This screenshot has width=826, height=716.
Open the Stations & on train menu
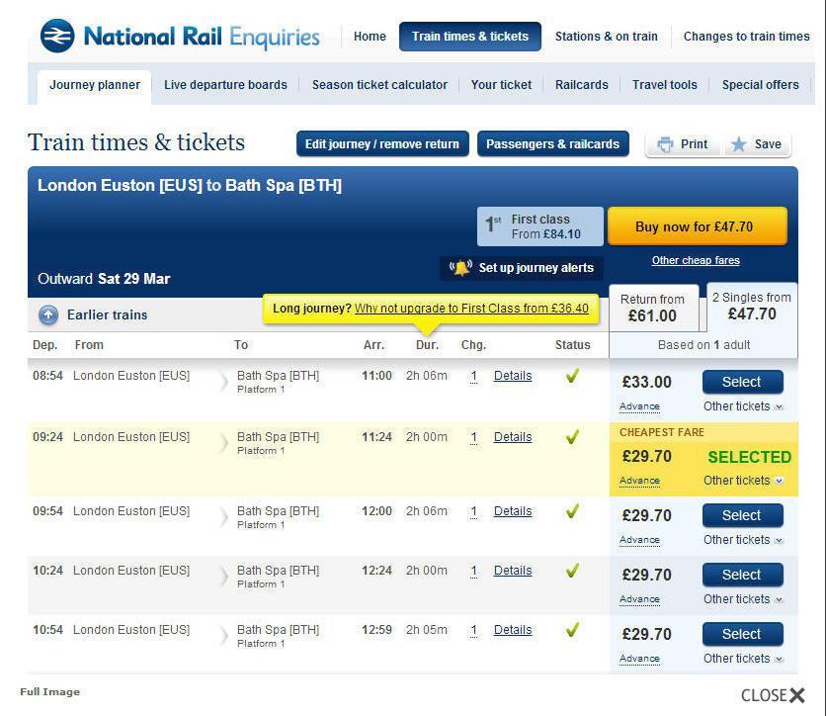(606, 37)
